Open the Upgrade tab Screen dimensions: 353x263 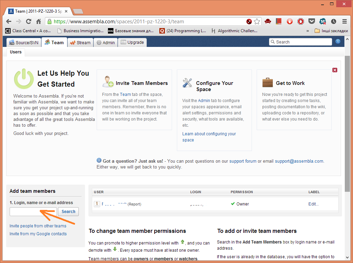(x=132, y=42)
